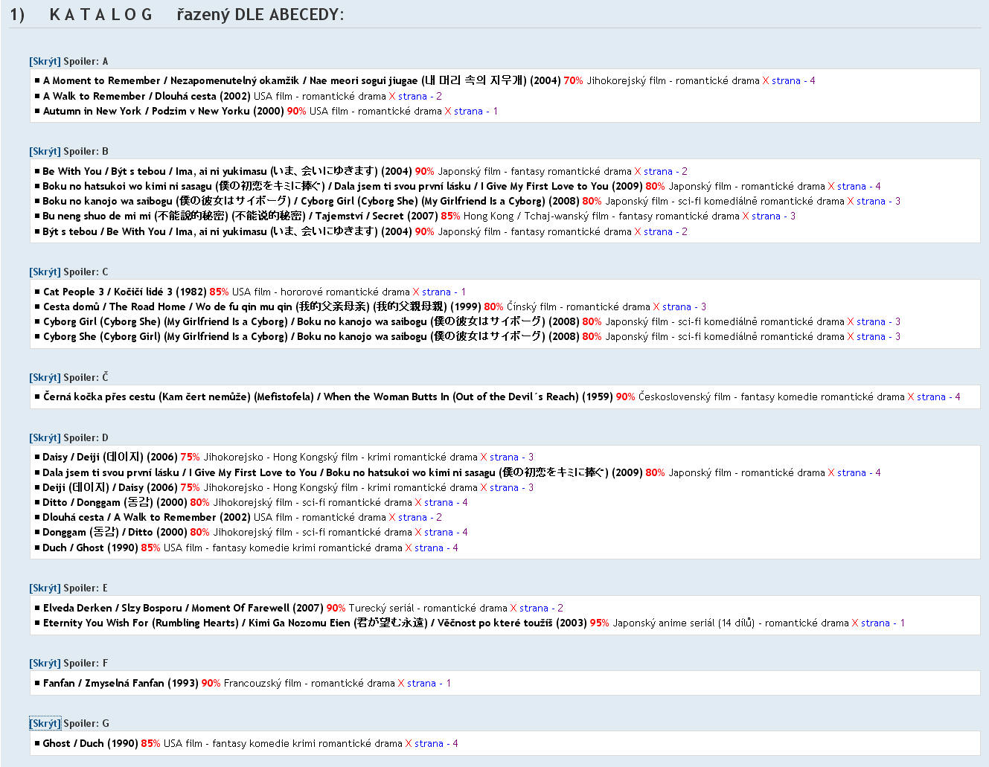
Task: Click strana link for Cesta domů entry
Action: (x=676, y=307)
